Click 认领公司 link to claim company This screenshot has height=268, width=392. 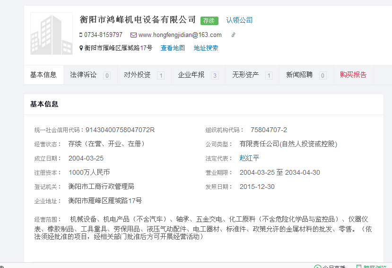(x=239, y=20)
